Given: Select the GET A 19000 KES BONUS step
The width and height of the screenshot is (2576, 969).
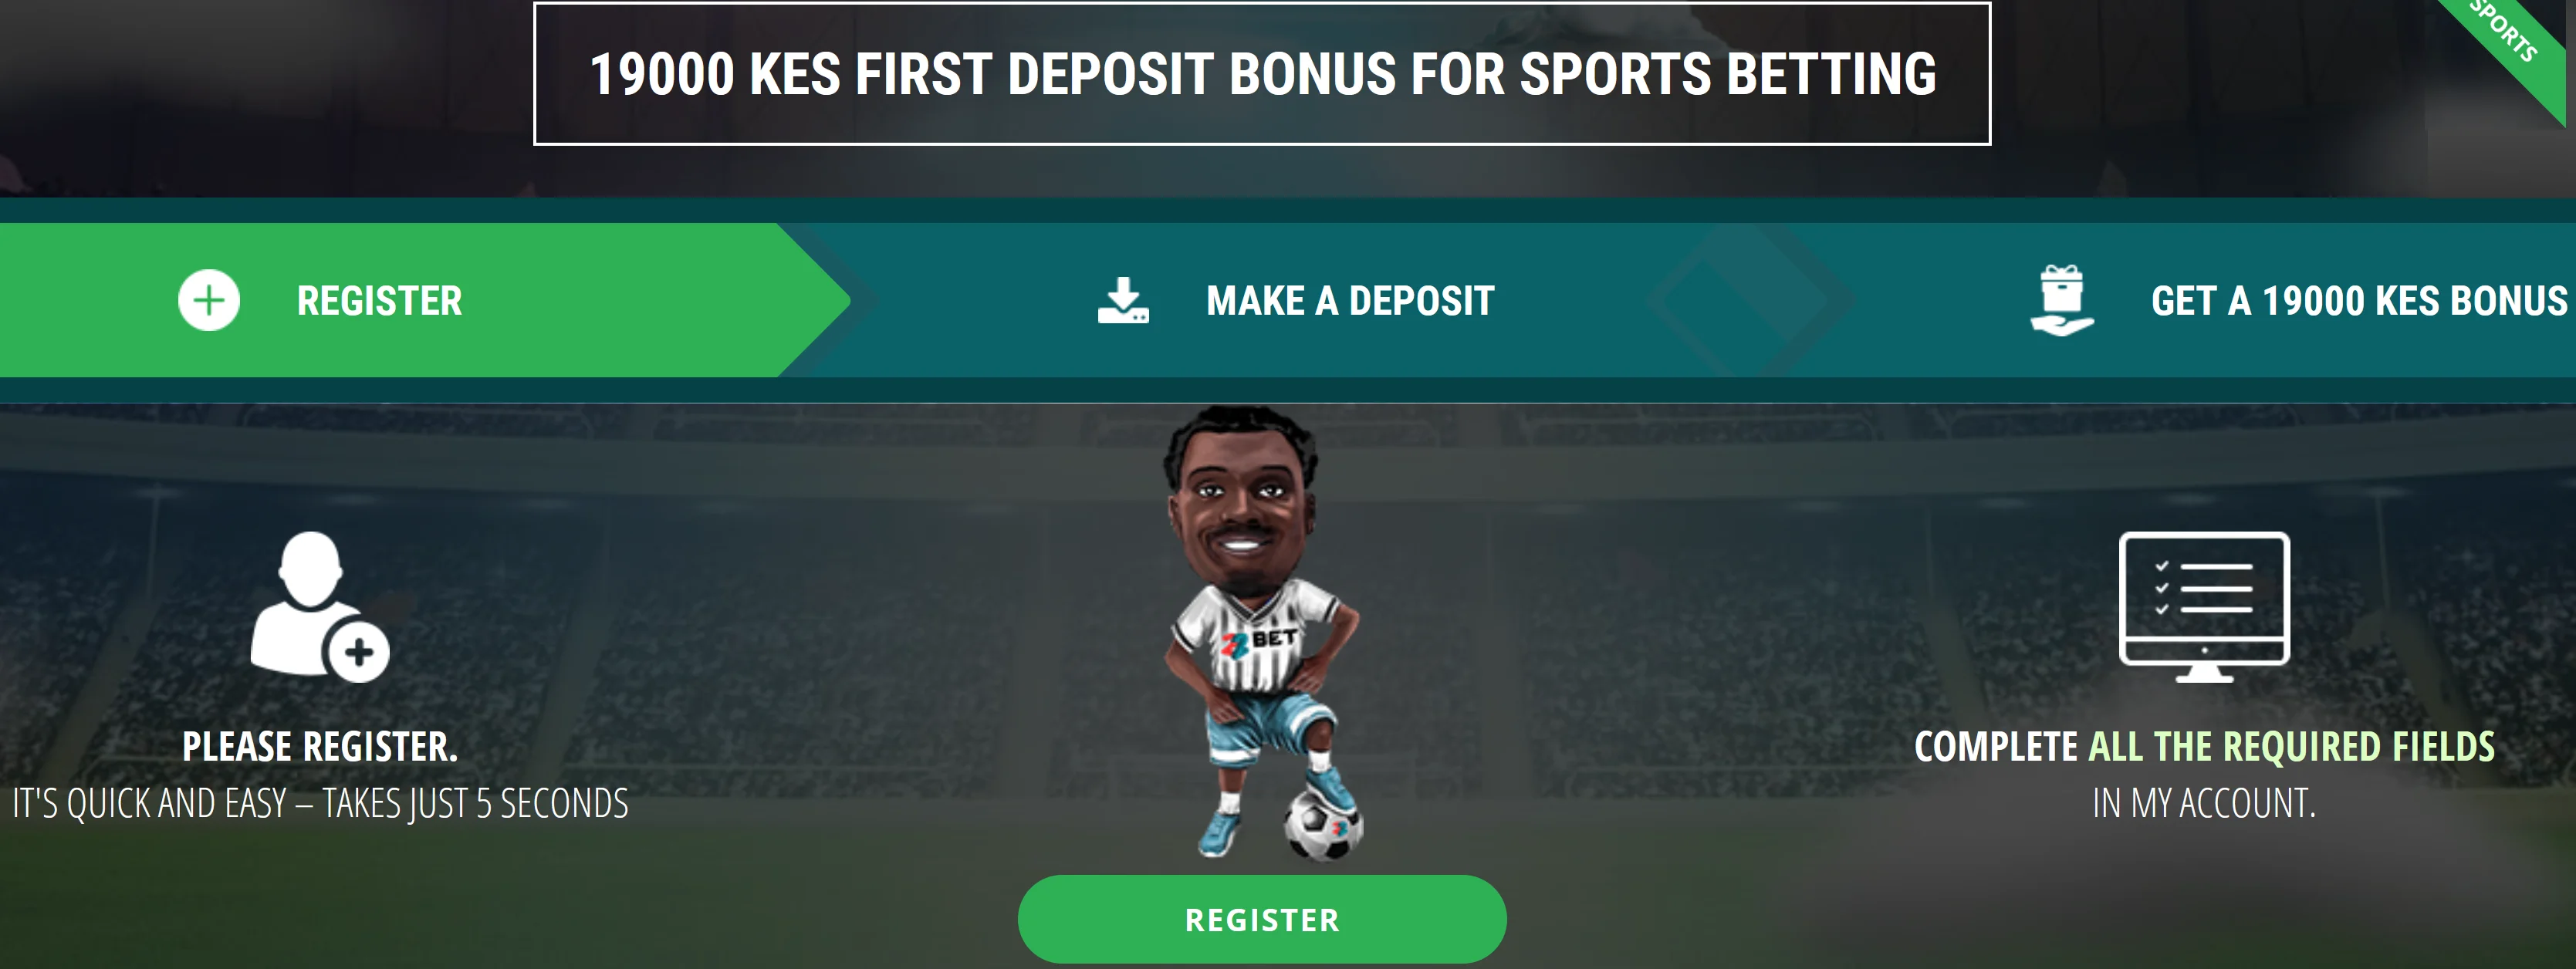Looking at the screenshot, I should [2299, 300].
